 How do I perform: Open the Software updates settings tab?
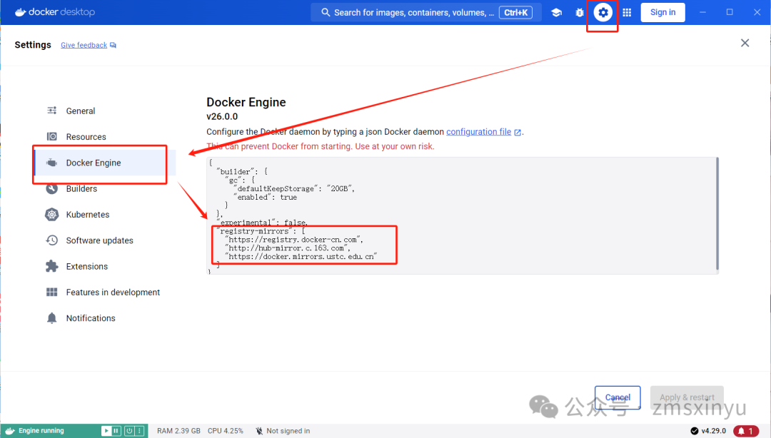(x=105, y=240)
